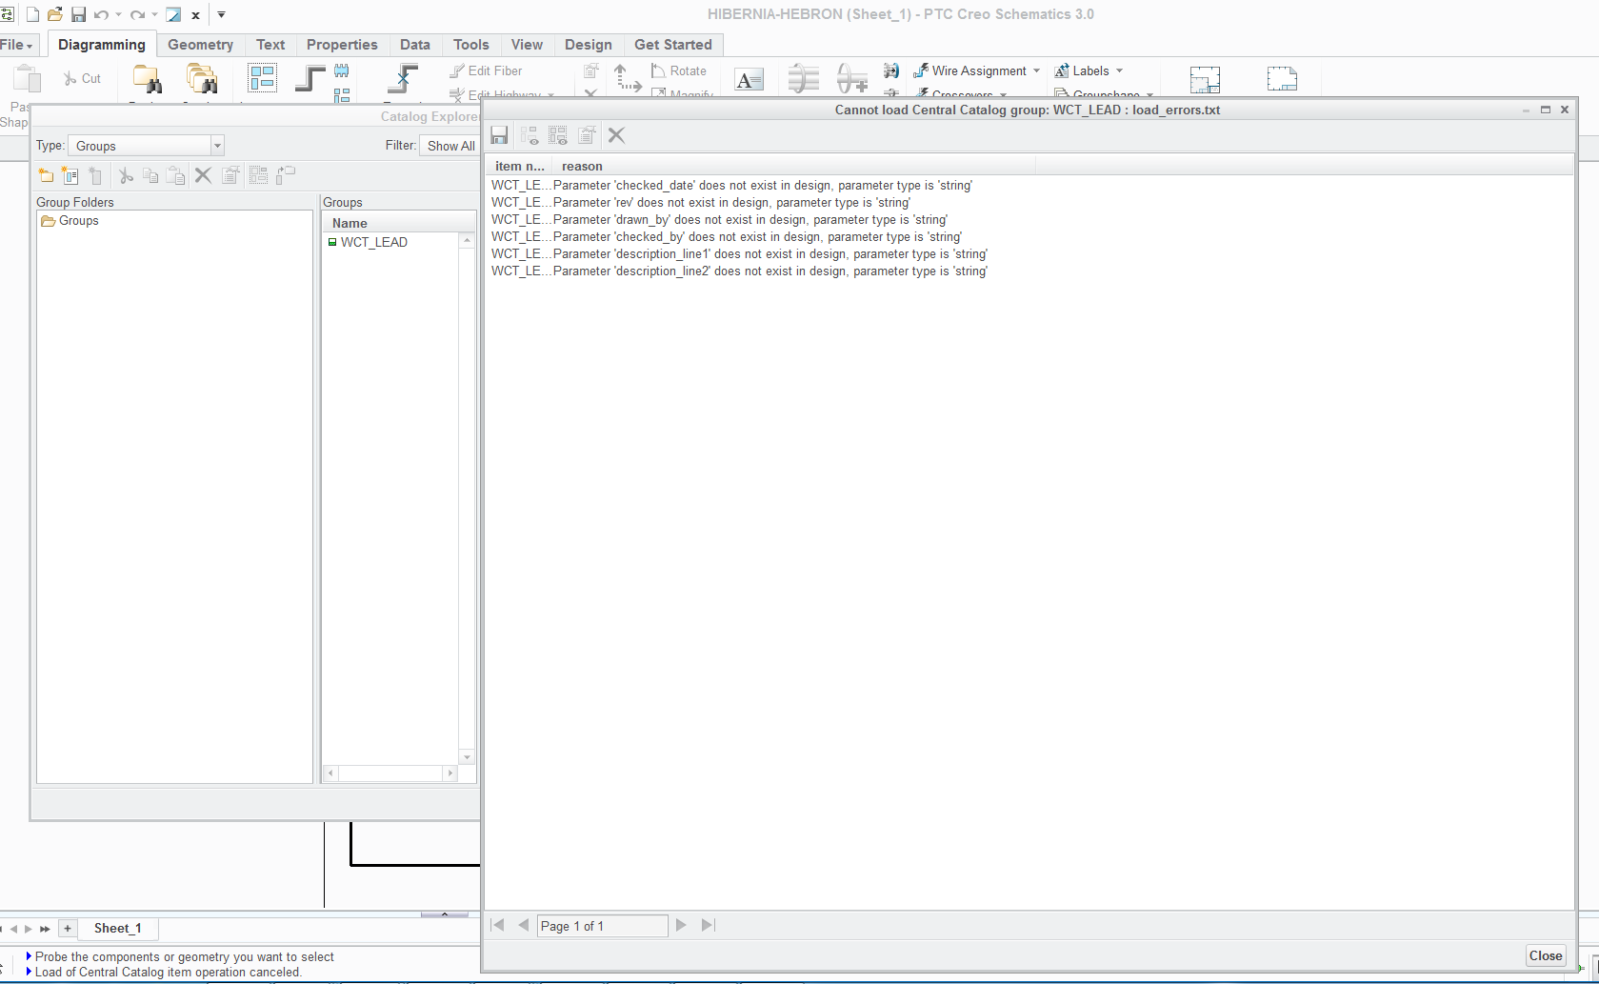Click the Groups list horizontal scrollbar right arrow
The width and height of the screenshot is (1599, 984).
tap(450, 773)
